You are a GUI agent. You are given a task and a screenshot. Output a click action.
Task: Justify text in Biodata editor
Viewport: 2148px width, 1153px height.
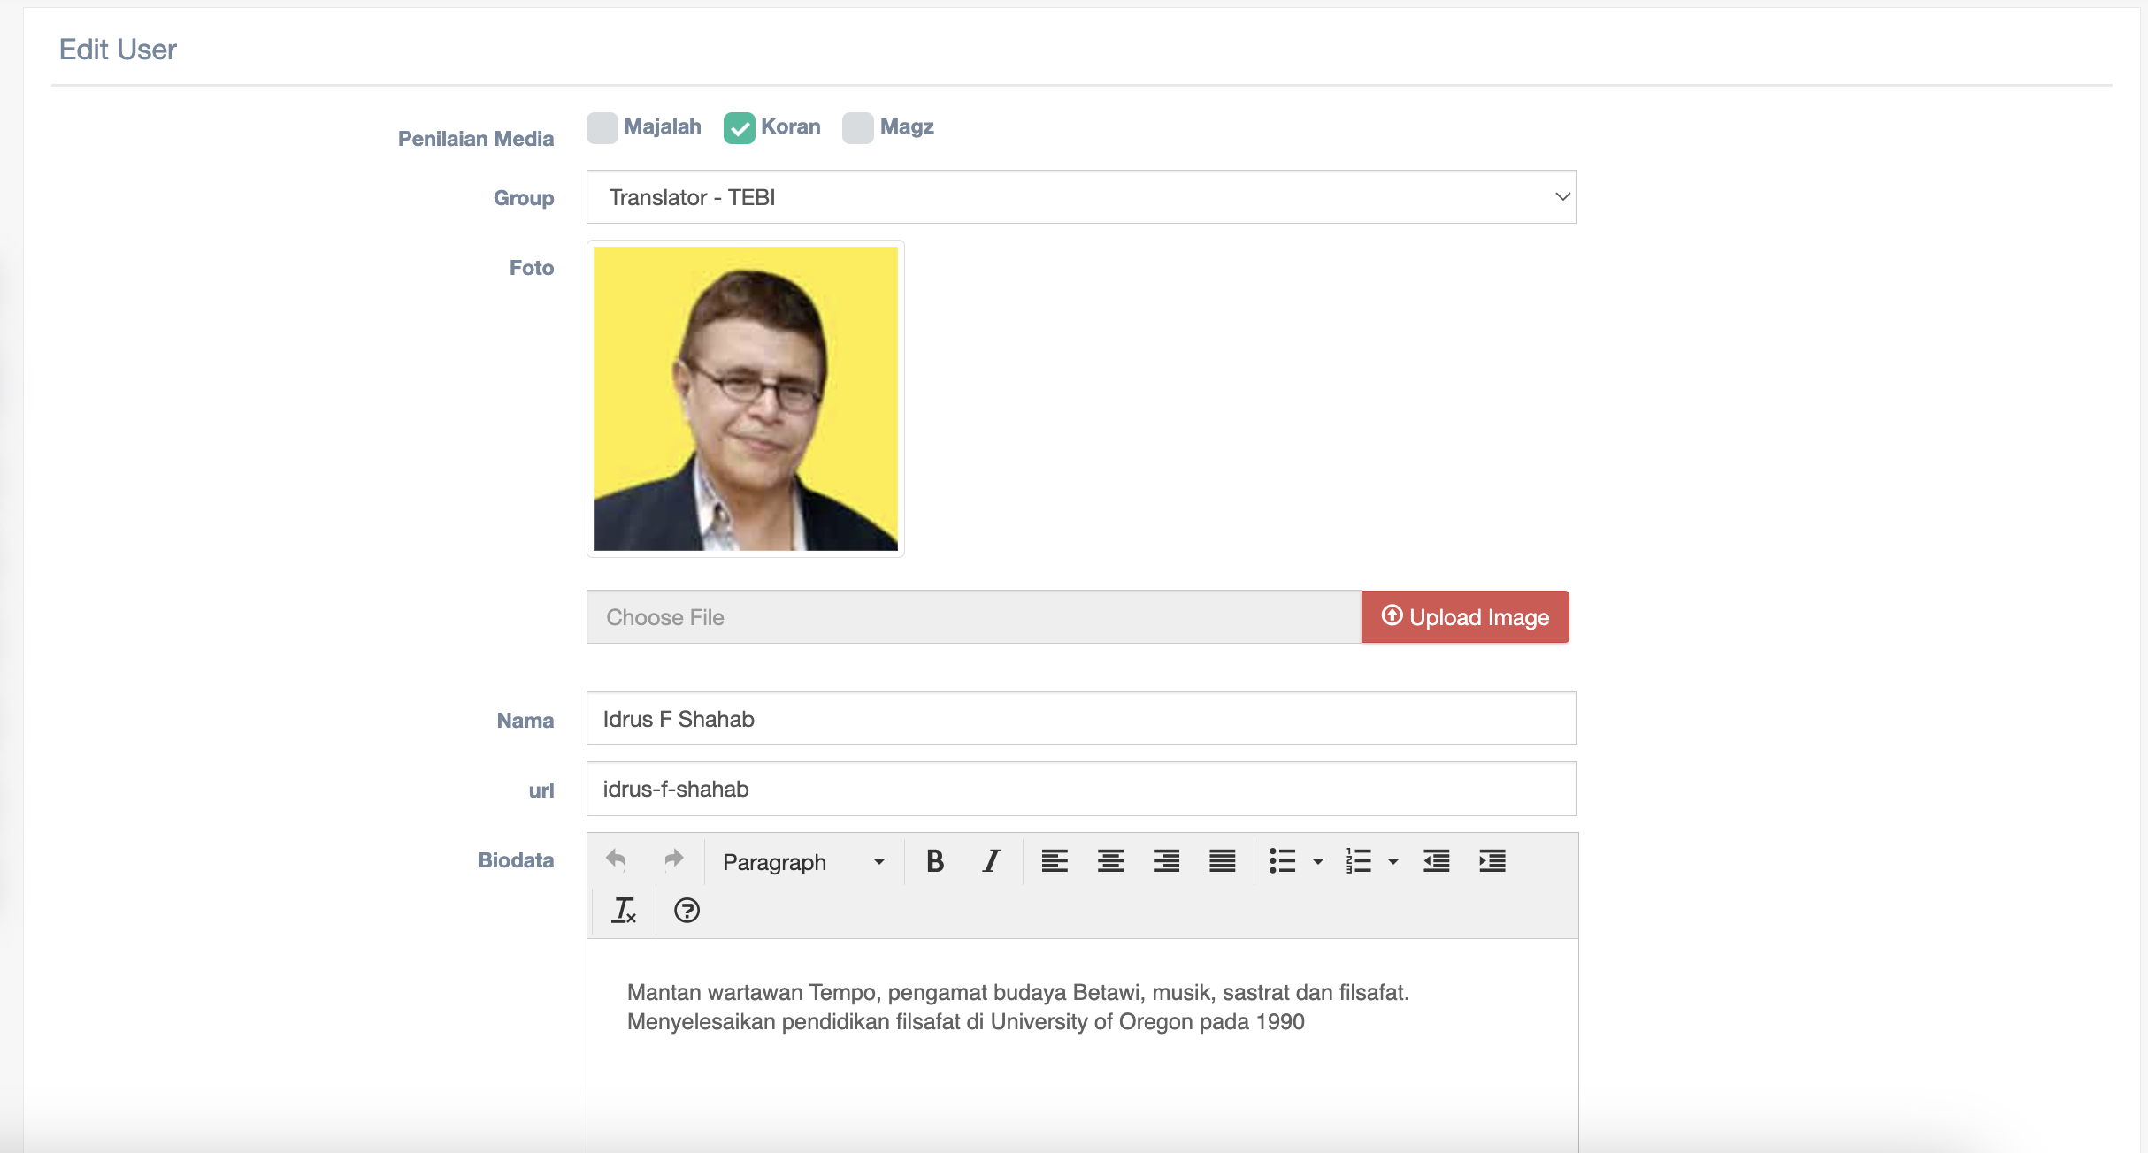(1223, 860)
